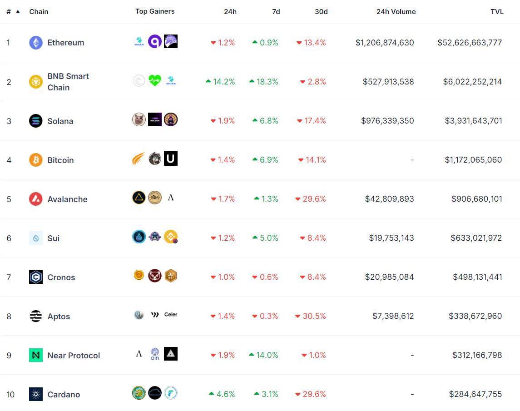
Task: Click the Avalanche chain logo icon
Action: (36, 199)
